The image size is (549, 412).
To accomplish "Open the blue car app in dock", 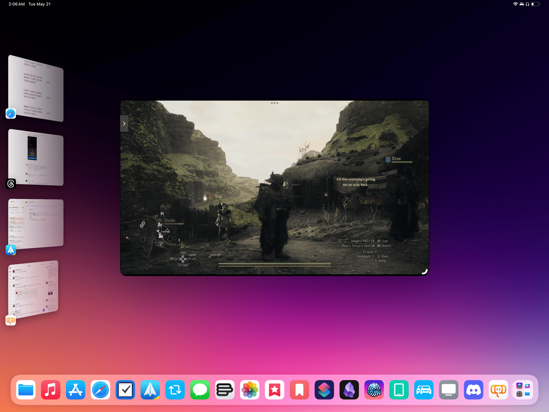I will [x=424, y=390].
